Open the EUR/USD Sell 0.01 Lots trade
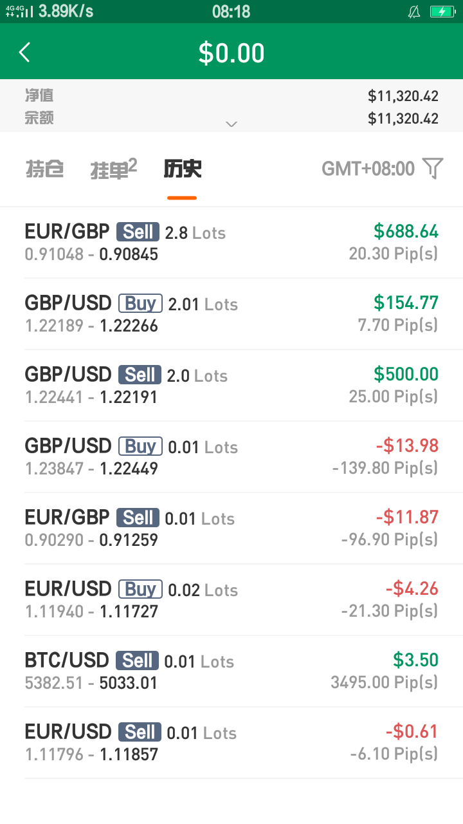The image size is (463, 824). coord(232,742)
